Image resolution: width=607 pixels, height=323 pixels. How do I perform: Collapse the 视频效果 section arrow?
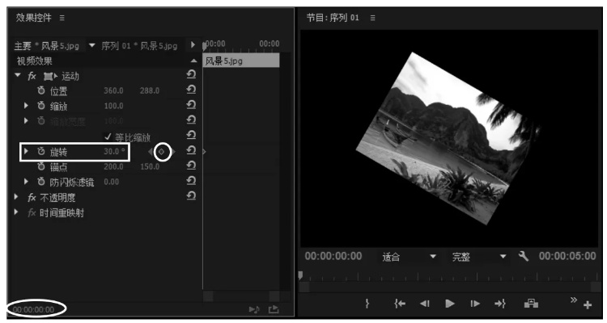point(193,61)
